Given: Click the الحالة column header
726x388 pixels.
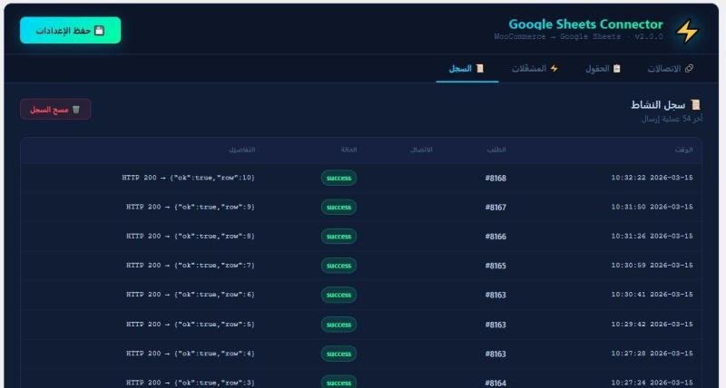Looking at the screenshot, I should 348,150.
